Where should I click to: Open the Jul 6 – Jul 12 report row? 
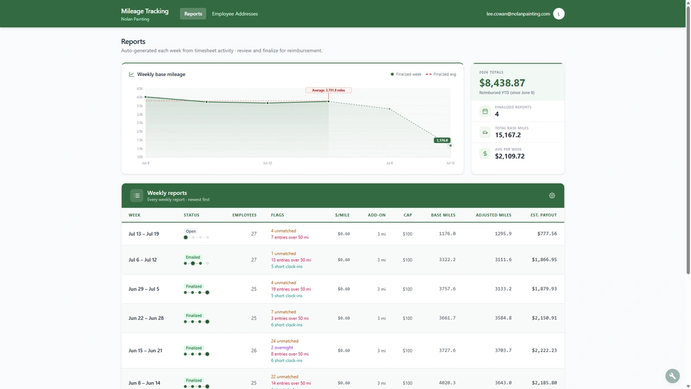343,260
